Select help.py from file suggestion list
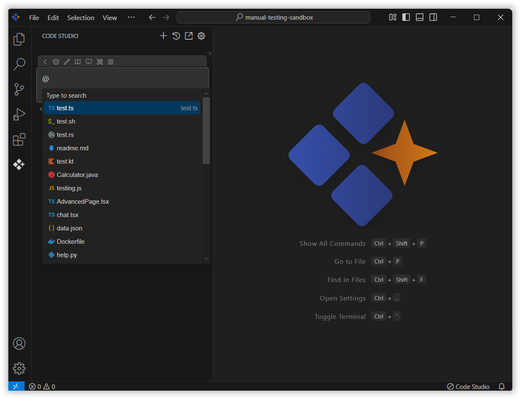Viewport: 521px width, 399px height. click(x=122, y=255)
